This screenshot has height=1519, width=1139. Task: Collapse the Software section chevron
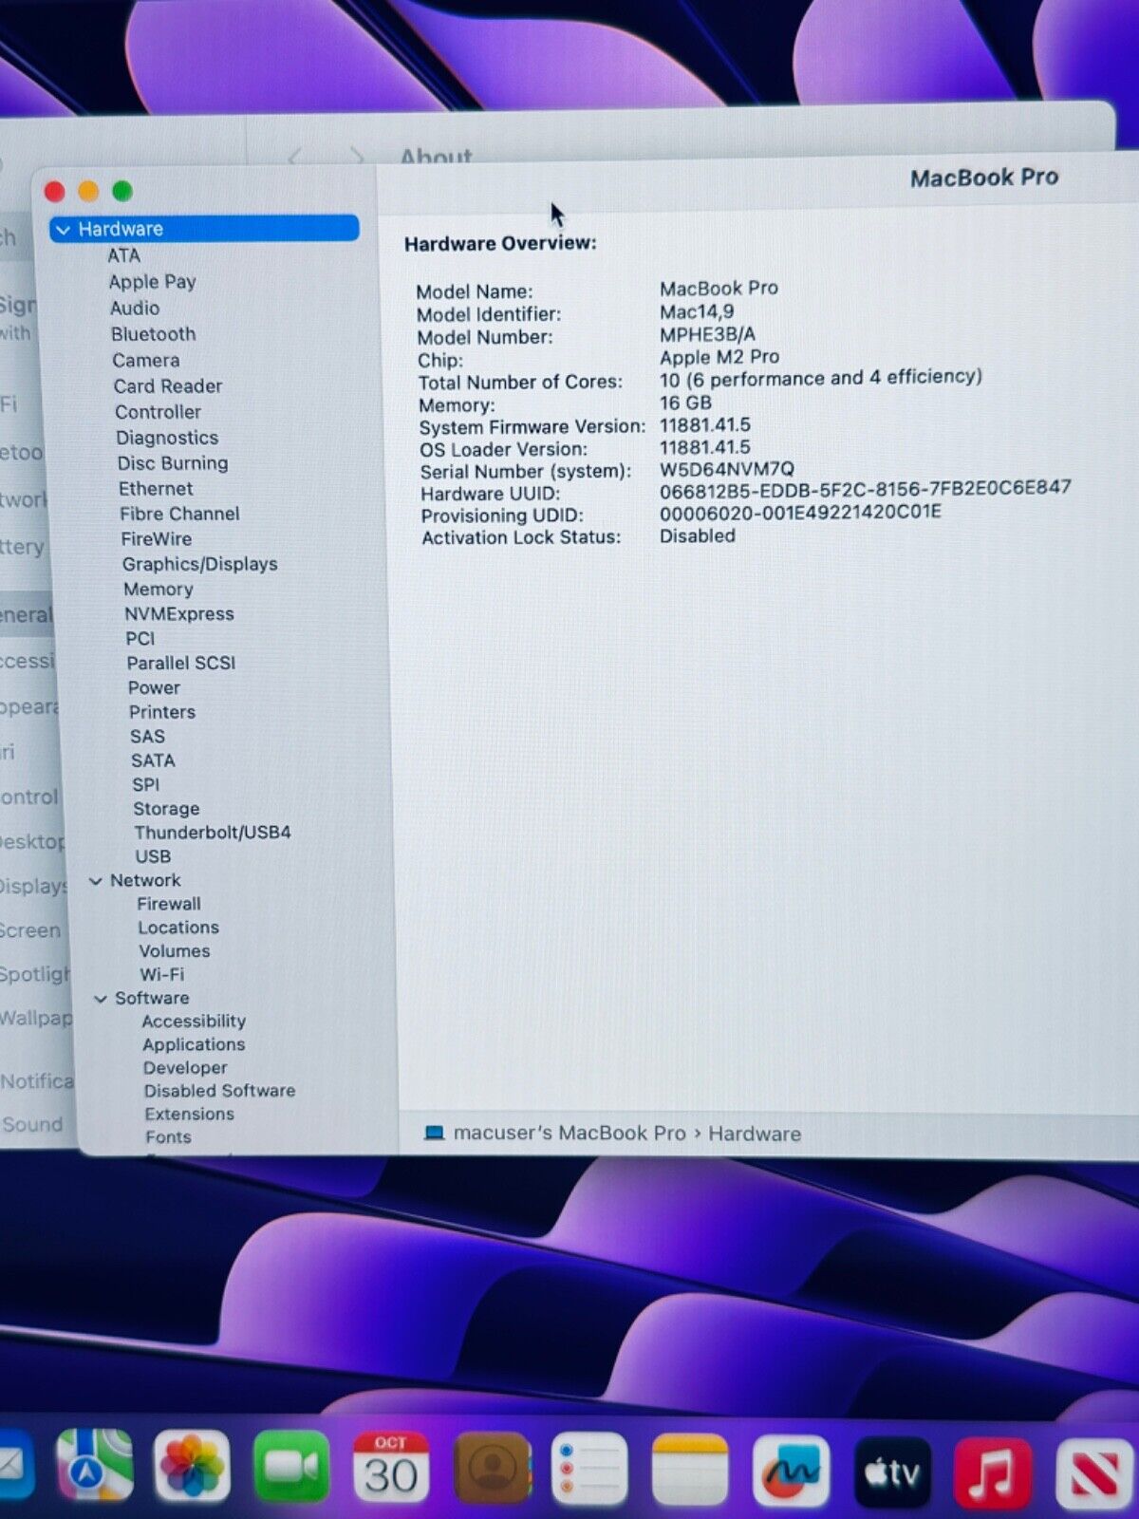[101, 999]
